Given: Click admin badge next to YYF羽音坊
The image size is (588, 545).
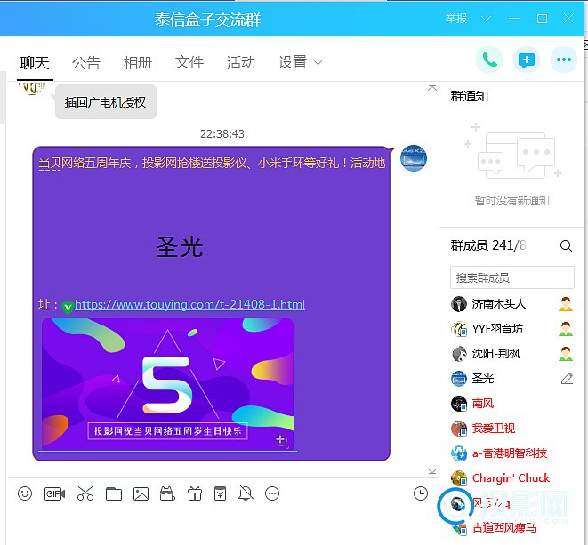Looking at the screenshot, I should click(566, 329).
